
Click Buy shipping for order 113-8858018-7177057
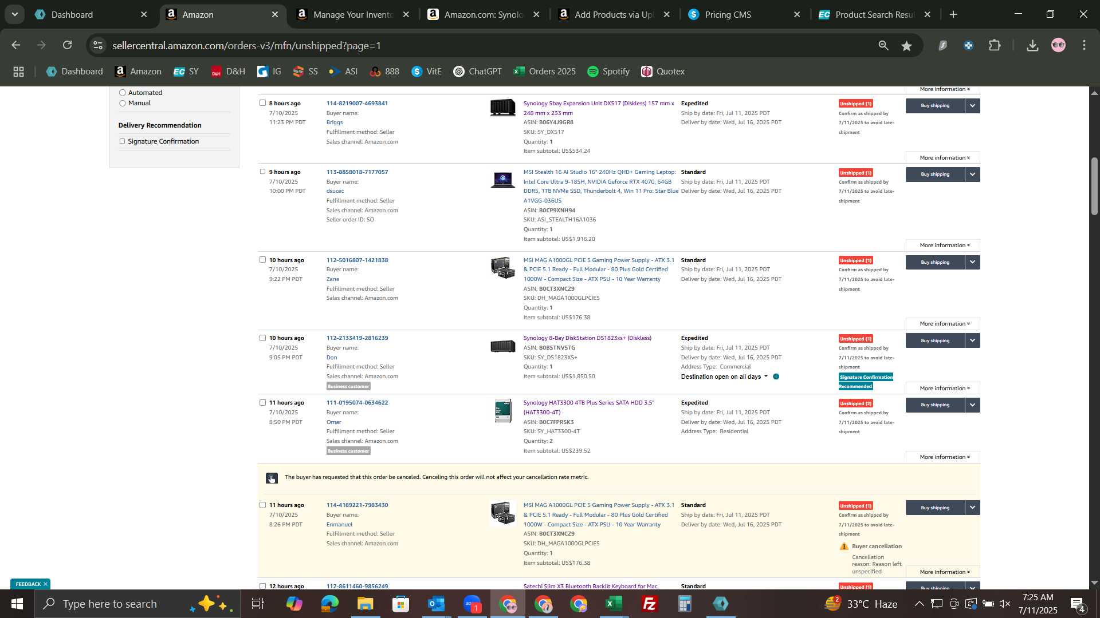click(935, 175)
